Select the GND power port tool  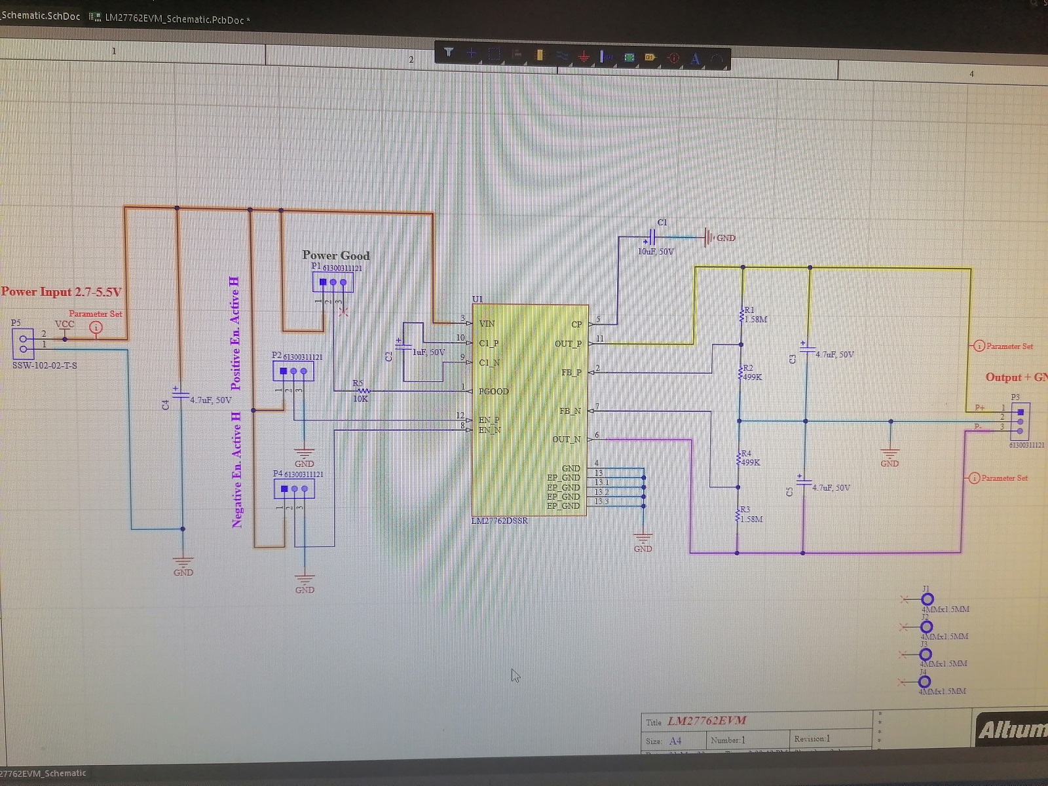click(x=584, y=57)
